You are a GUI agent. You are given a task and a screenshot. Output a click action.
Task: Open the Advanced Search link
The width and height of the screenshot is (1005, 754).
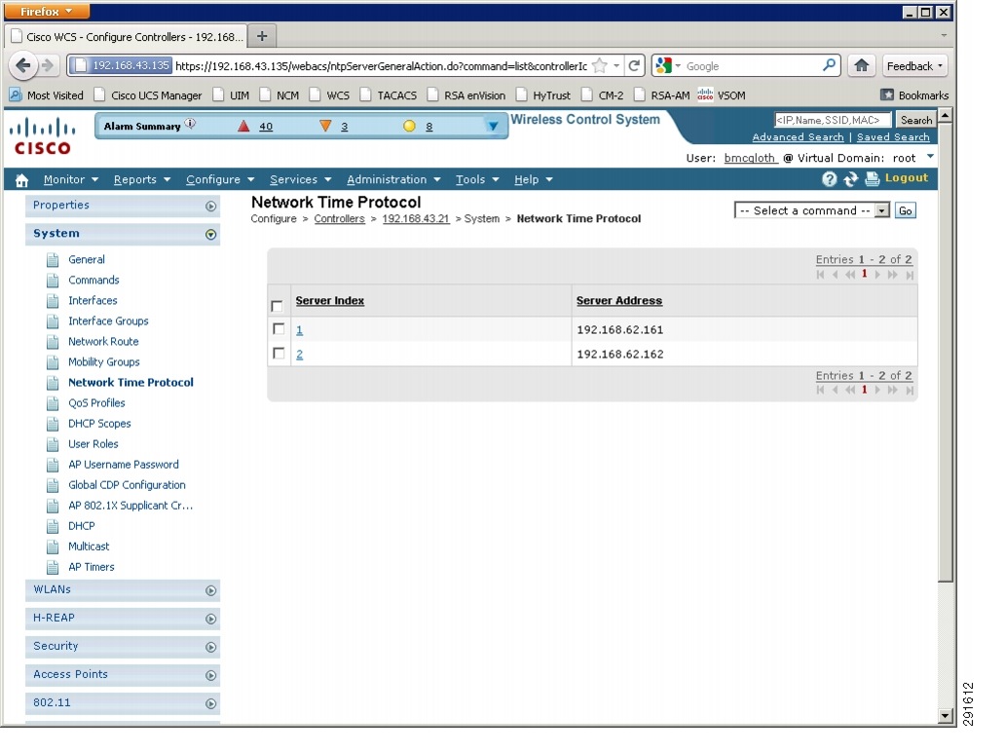798,137
